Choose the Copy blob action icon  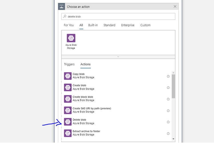(68, 76)
